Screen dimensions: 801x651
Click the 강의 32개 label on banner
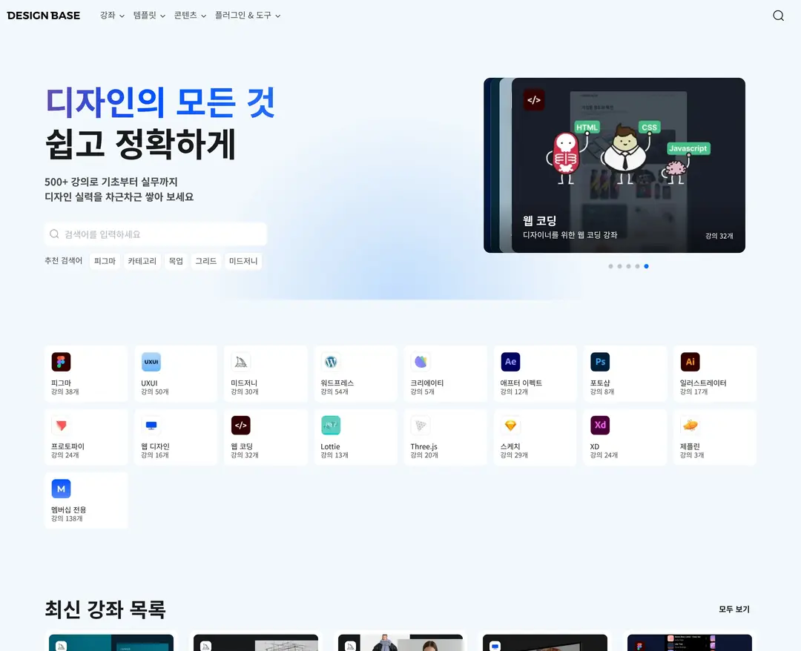[719, 236]
